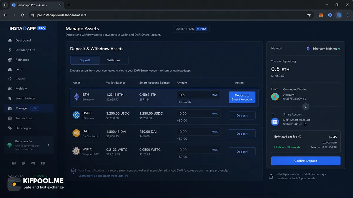Click the MetaMask fox extension icon
The height and width of the screenshot is (198, 353).
321,15
